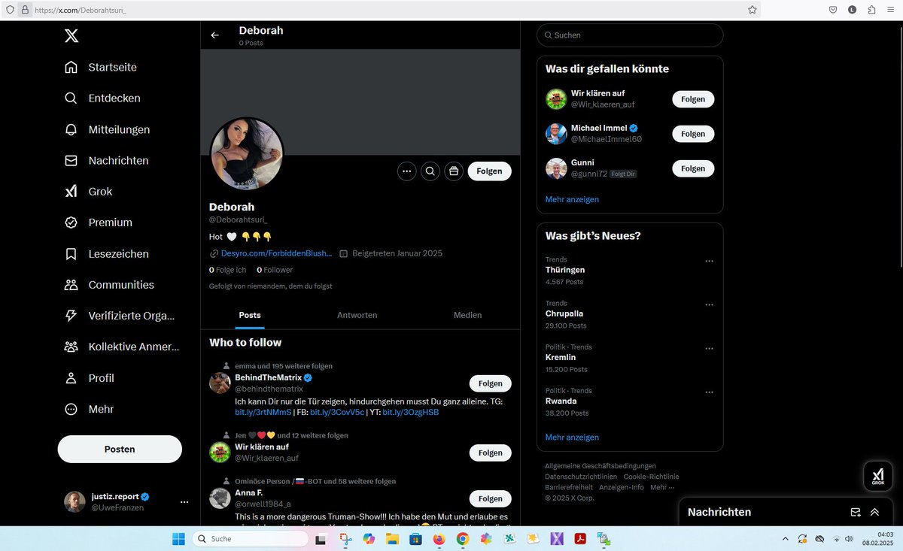Follow Wir klären auf in Who to follow

tap(490, 453)
